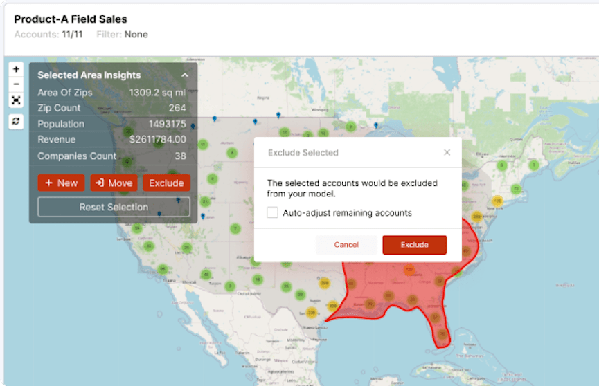Click the yellow 269 cluster marker
599x386 pixels.
point(324,283)
